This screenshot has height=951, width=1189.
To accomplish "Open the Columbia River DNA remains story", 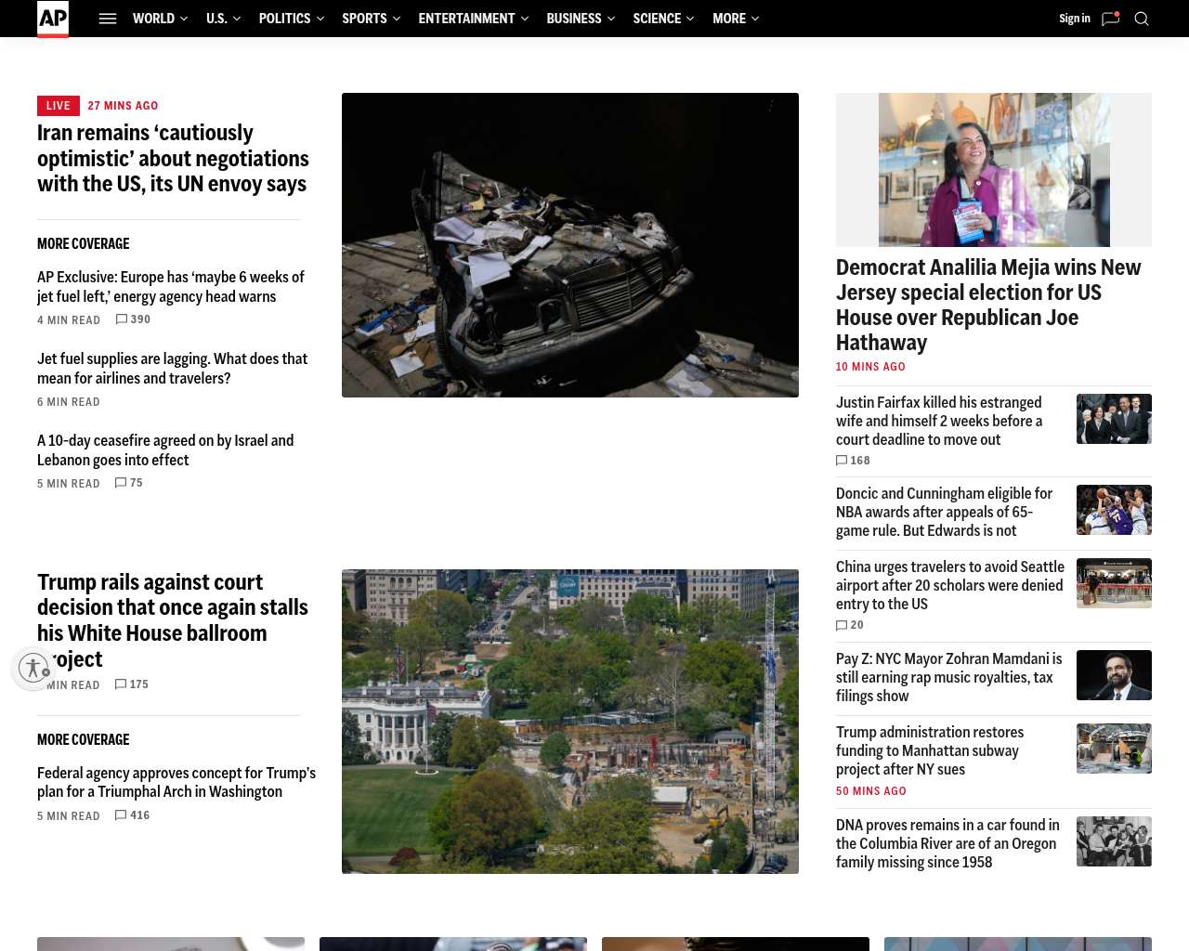I will click(x=947, y=843).
